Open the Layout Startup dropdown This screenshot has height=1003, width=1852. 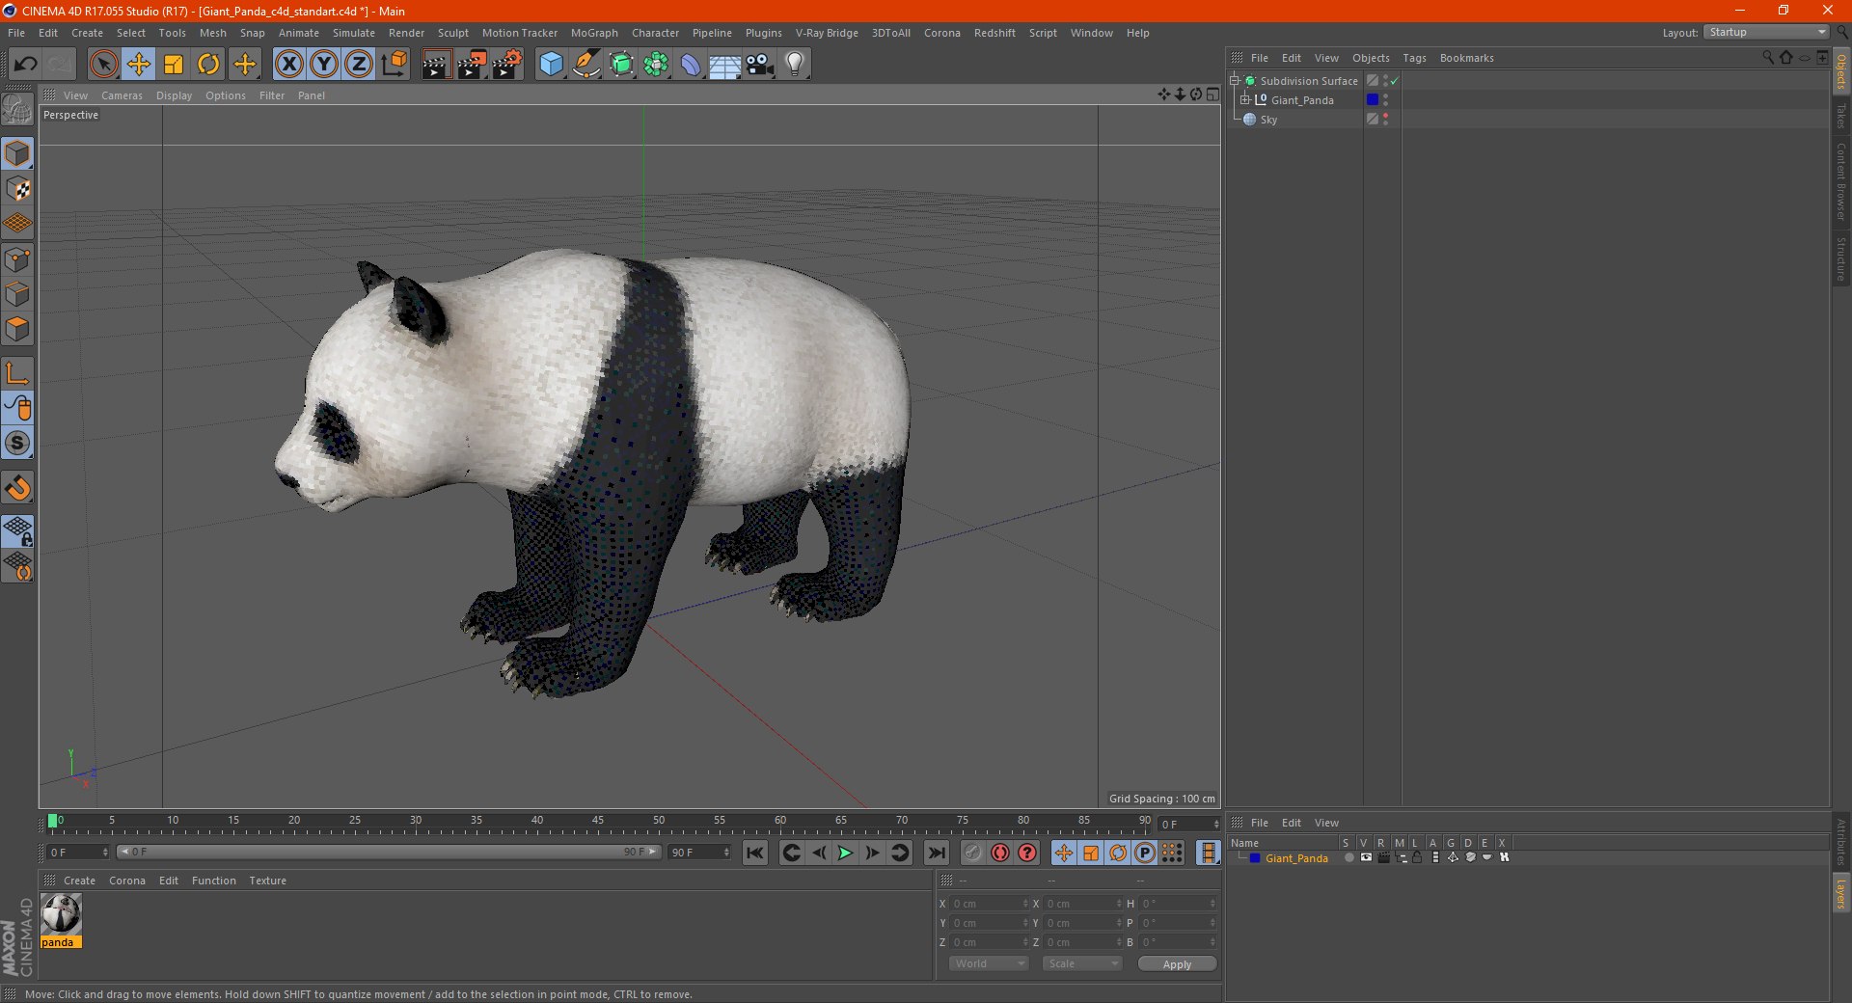(1766, 32)
